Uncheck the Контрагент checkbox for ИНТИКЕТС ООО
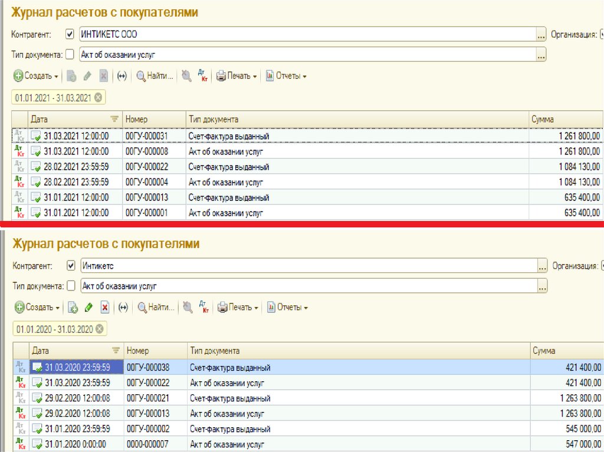The height and width of the screenshot is (452, 604). [x=70, y=34]
